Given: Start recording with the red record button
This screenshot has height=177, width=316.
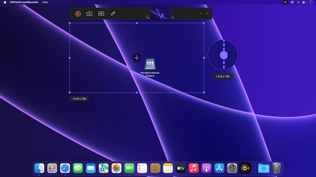Looking at the screenshot, I should coord(78,14).
